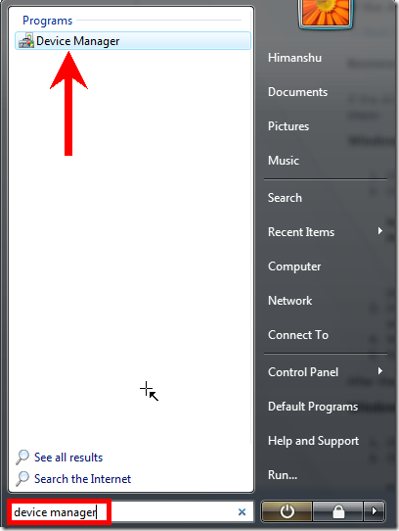
Task: Click magnifier icon beside See all results
Action: [x=22, y=457]
